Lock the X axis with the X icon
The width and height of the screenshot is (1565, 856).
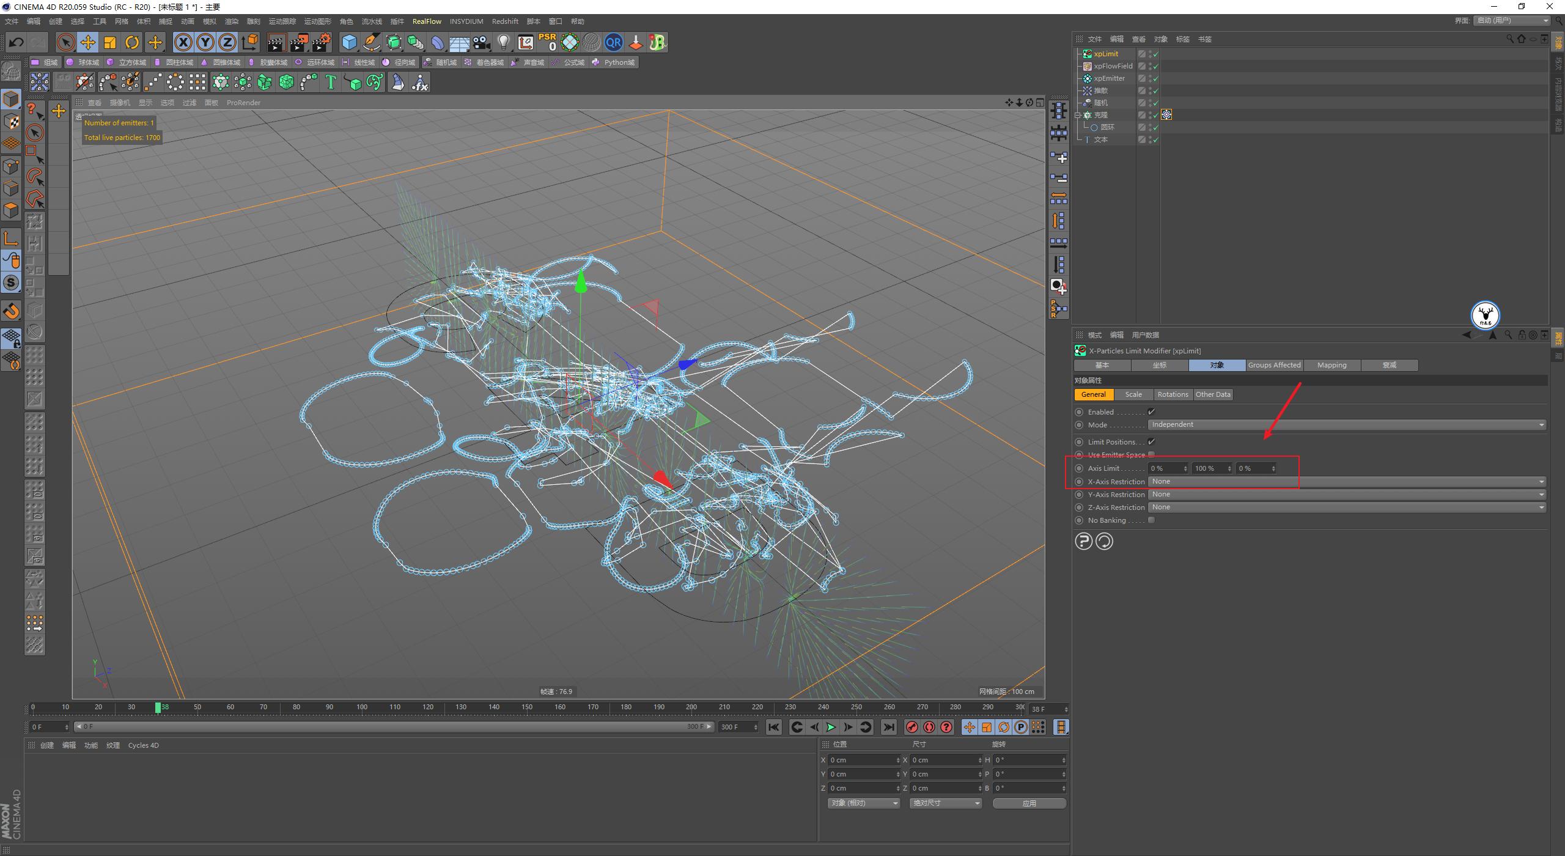[183, 42]
